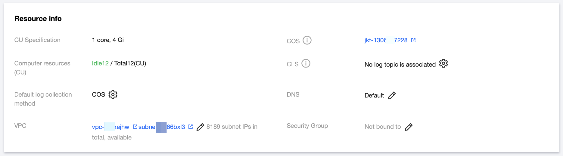Open the COS info tooltip icon
The height and width of the screenshot is (156, 563).
307,40
